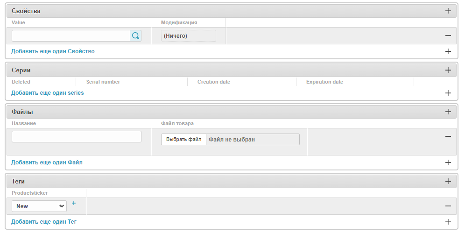Expand the Серии section header plus icon
This screenshot has height=233, width=465.
point(448,70)
